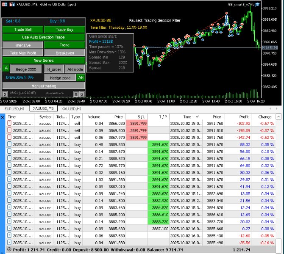Click buy order icon with profit 41.94
The image size is (284, 254).
tap(9, 186)
